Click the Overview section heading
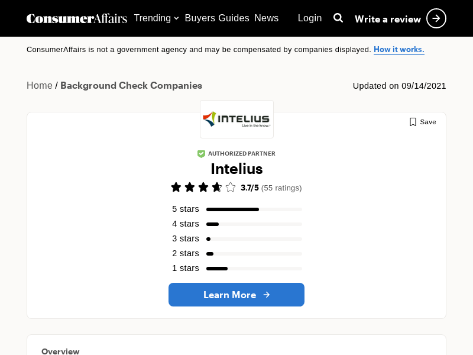Viewport: 473px width, 355px height. coord(60,351)
